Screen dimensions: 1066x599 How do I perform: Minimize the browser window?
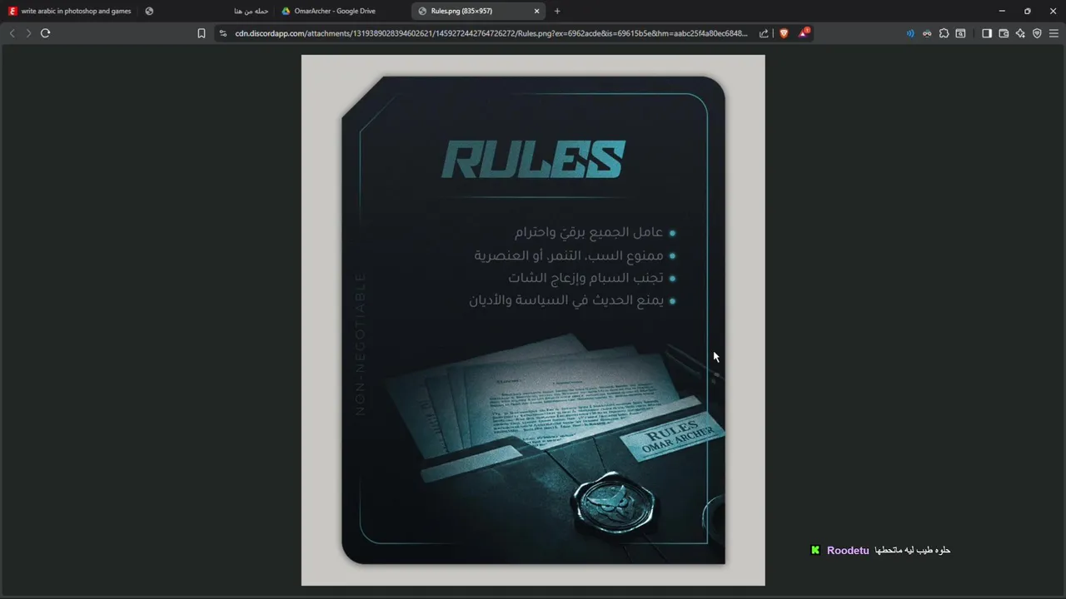(x=1002, y=11)
